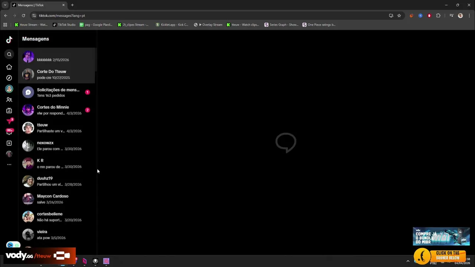Open the nexowzx conversation

click(56, 146)
